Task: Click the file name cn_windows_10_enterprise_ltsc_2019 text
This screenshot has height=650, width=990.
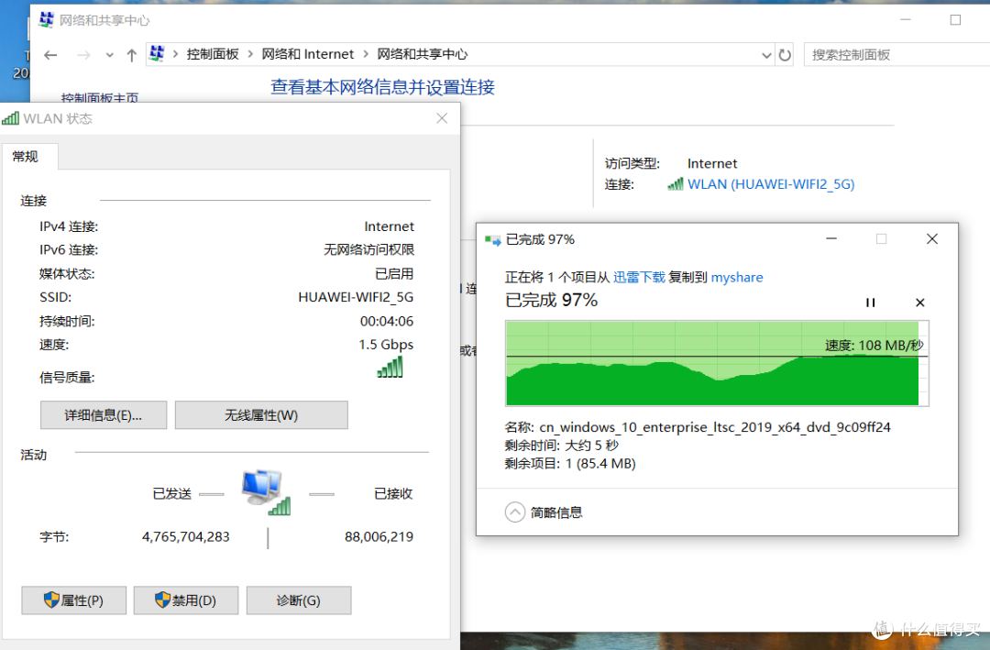Action: pos(715,427)
